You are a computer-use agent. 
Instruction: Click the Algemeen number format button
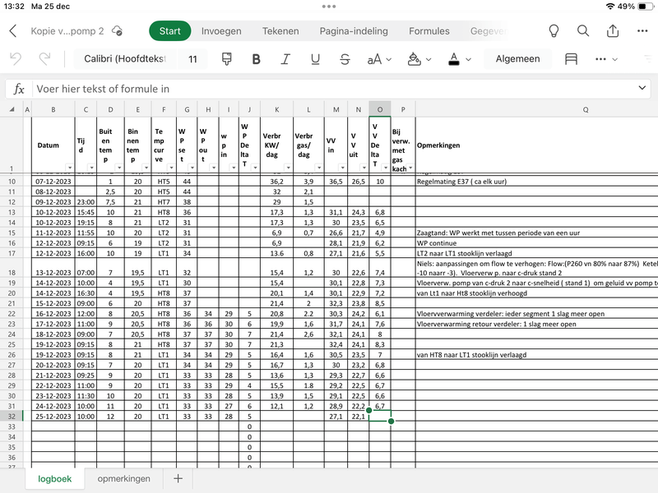(x=517, y=59)
